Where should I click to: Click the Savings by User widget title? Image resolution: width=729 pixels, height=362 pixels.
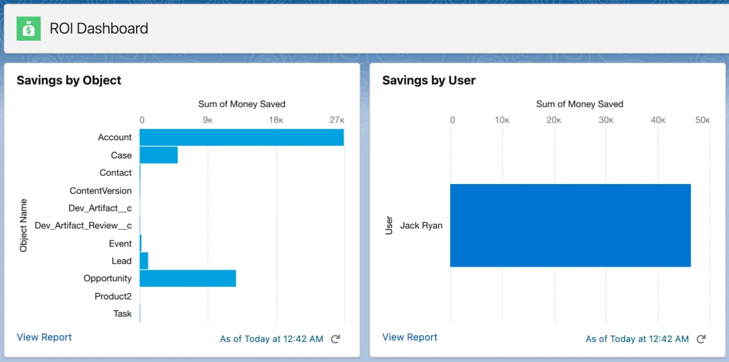(x=429, y=80)
